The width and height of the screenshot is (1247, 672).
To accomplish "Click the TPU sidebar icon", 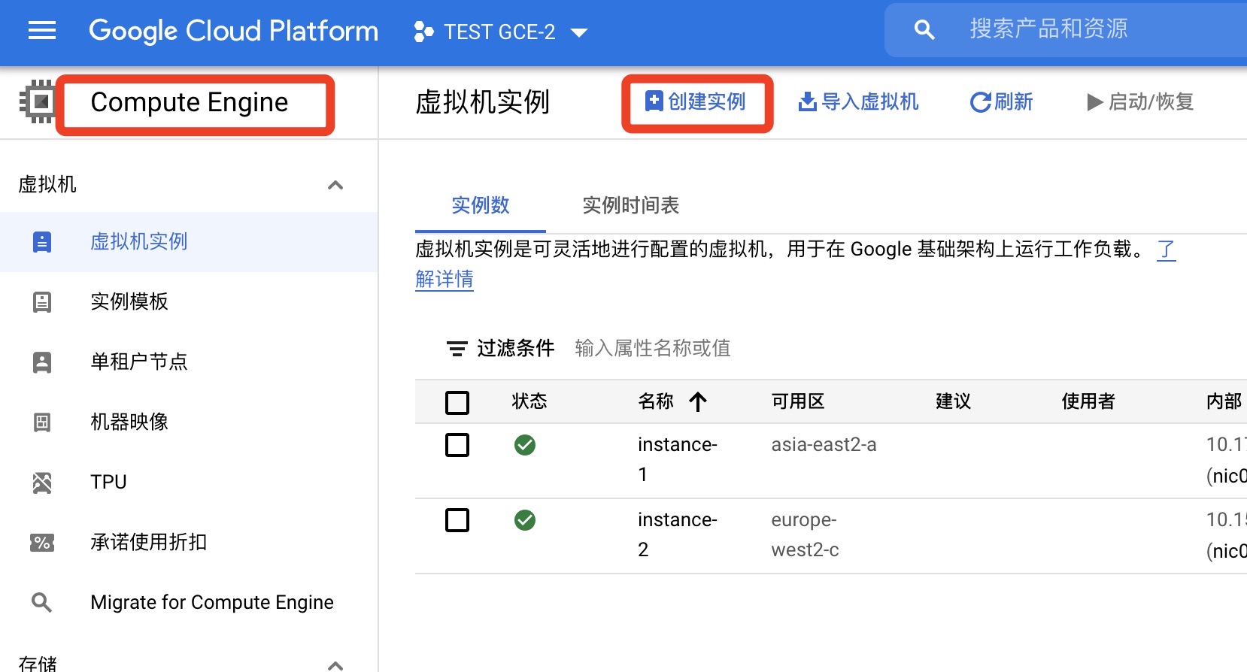I will click(42, 483).
